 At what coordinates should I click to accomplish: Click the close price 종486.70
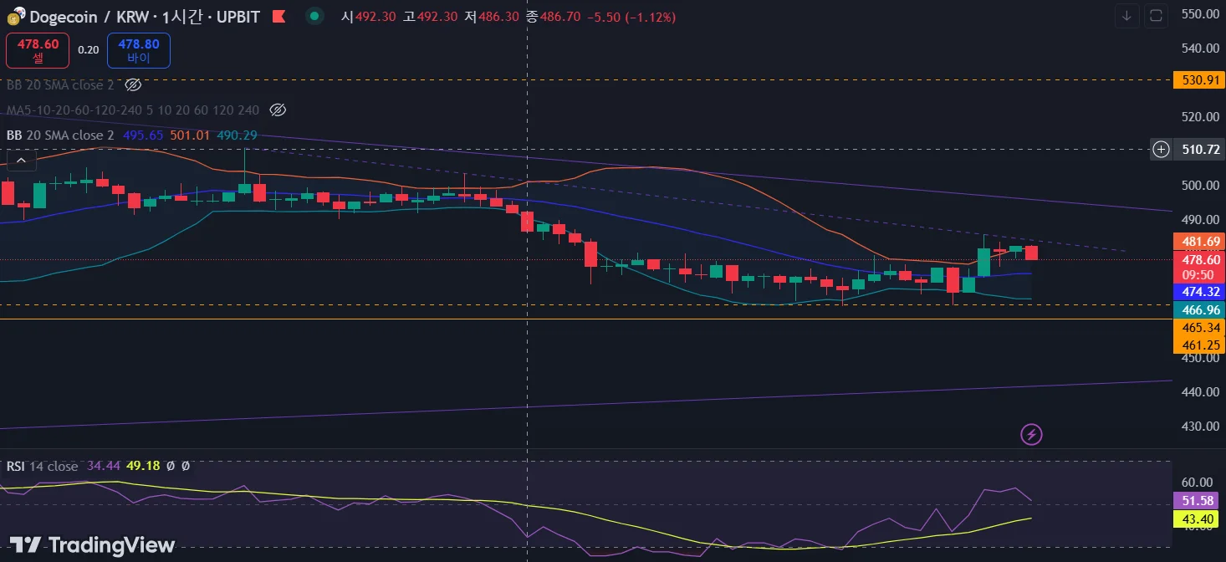[x=553, y=16]
